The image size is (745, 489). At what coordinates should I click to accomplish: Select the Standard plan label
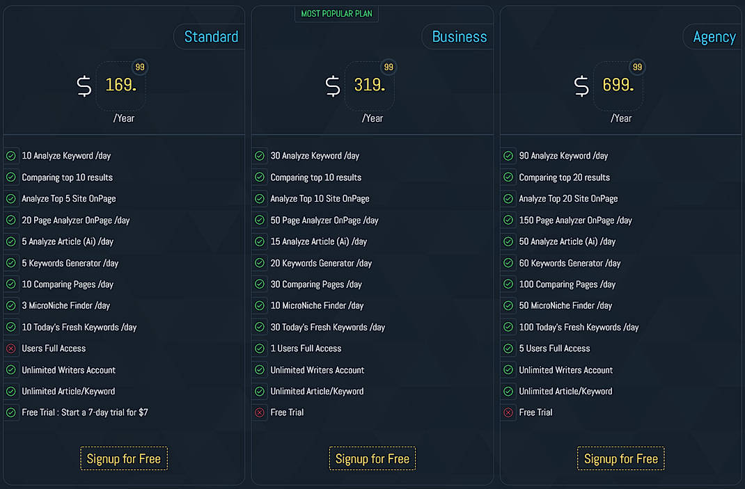click(x=211, y=36)
